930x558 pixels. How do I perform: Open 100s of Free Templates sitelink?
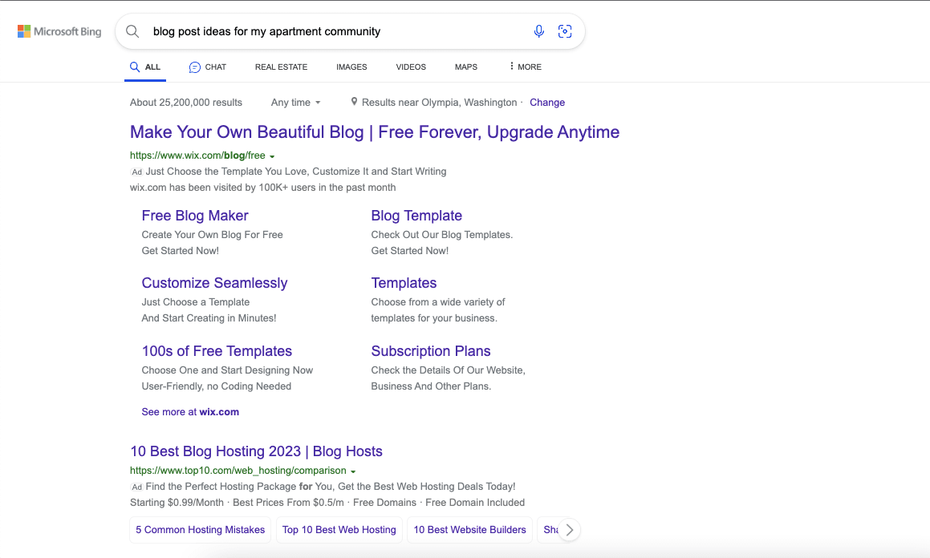[217, 351]
